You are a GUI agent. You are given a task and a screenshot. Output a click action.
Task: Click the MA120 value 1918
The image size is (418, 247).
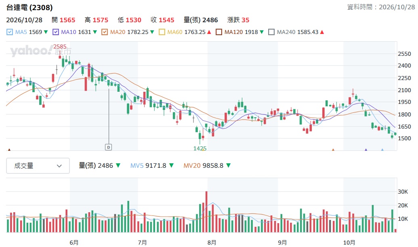coord(251,32)
